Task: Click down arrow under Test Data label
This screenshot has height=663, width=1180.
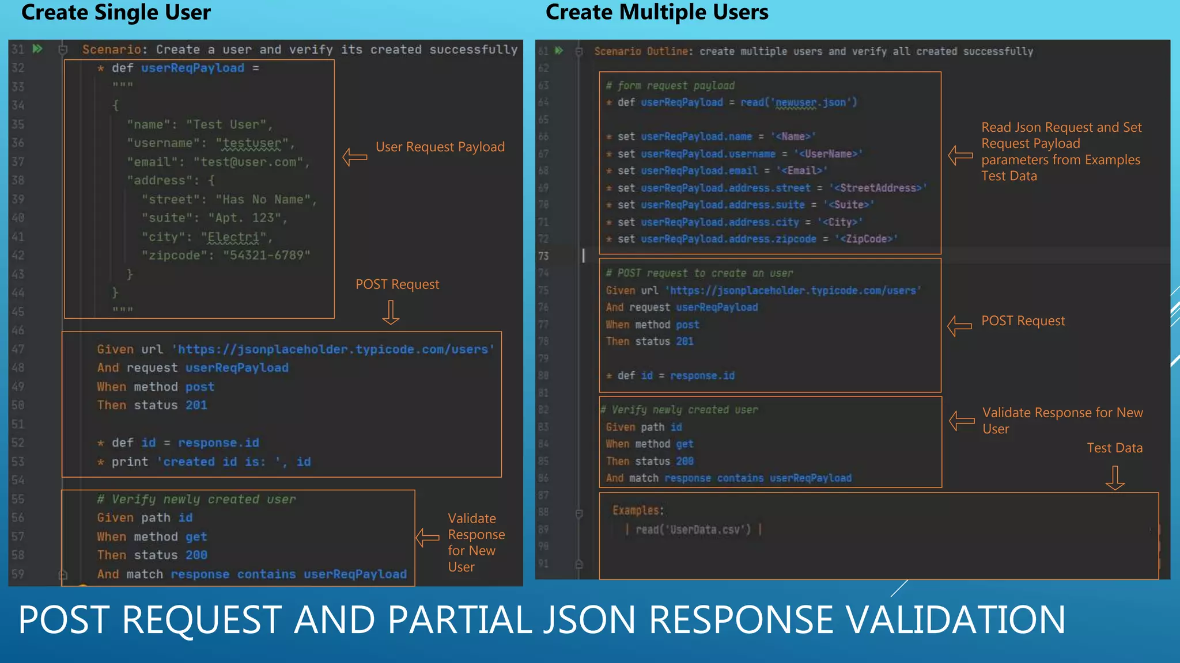Action: click(x=1115, y=478)
